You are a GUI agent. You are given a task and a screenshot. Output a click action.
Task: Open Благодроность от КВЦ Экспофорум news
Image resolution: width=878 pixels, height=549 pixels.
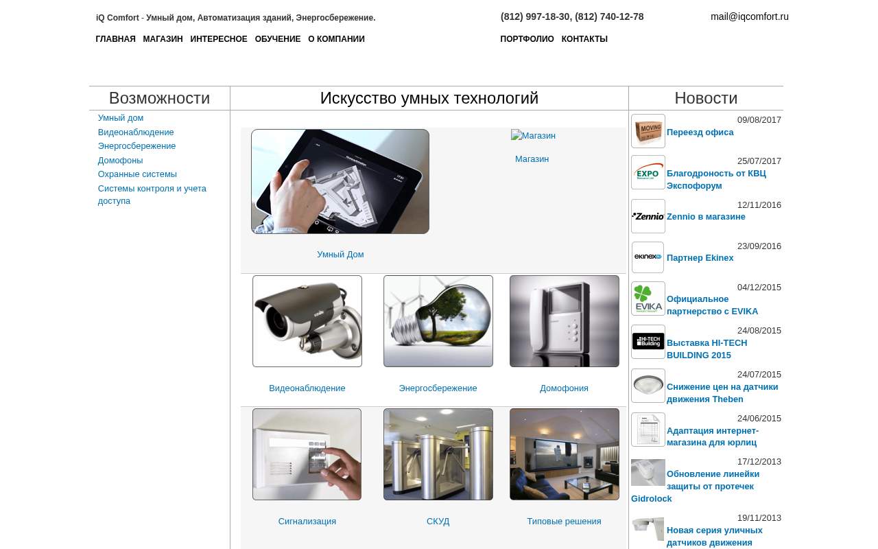pos(716,180)
